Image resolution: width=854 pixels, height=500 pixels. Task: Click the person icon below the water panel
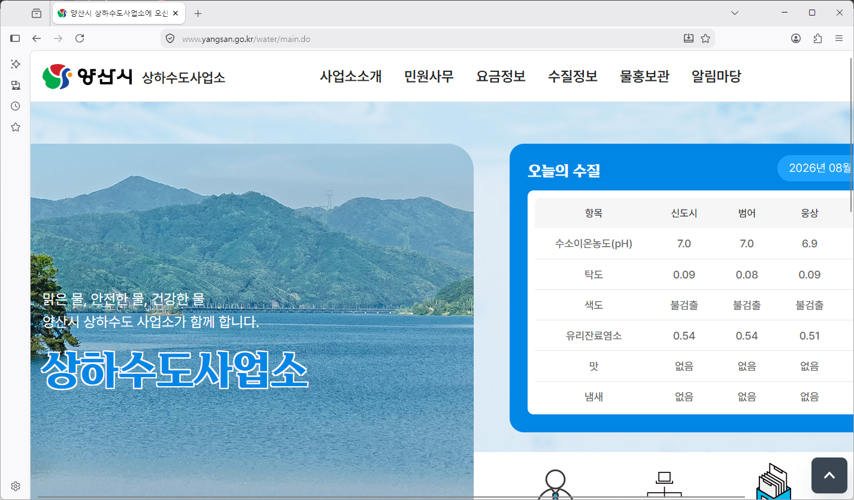point(555,484)
